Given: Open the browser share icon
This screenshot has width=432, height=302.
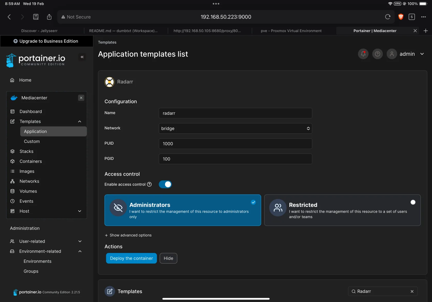Looking at the screenshot, I should (x=49, y=17).
